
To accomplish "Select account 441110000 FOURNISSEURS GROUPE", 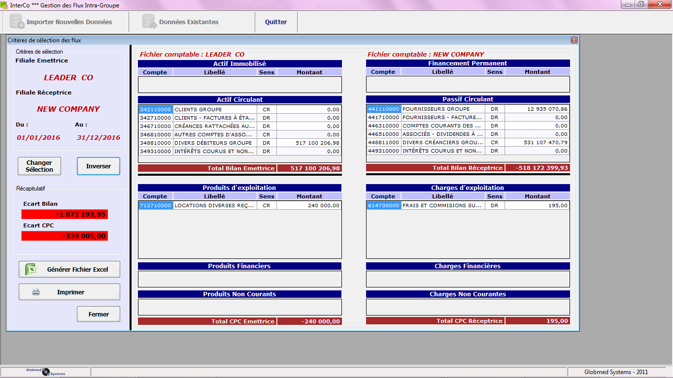I will tap(468, 109).
